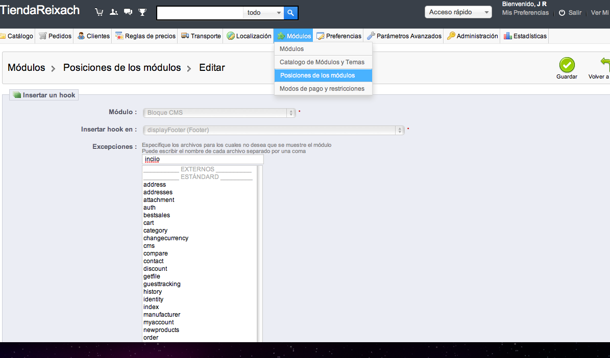Image resolution: width=610 pixels, height=358 pixels.
Task: Open the Localización menu
Action: [249, 36]
